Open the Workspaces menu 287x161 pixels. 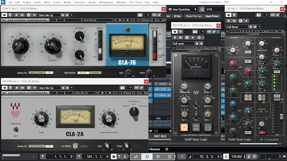(106, 3)
